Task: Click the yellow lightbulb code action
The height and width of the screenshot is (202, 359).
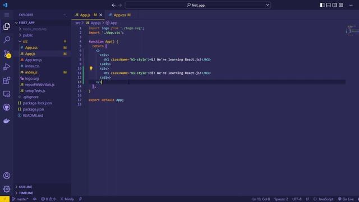Action: pyautogui.click(x=91, y=68)
